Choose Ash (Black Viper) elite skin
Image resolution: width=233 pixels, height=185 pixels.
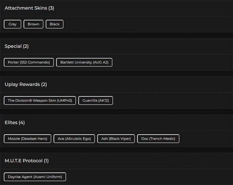116,138
